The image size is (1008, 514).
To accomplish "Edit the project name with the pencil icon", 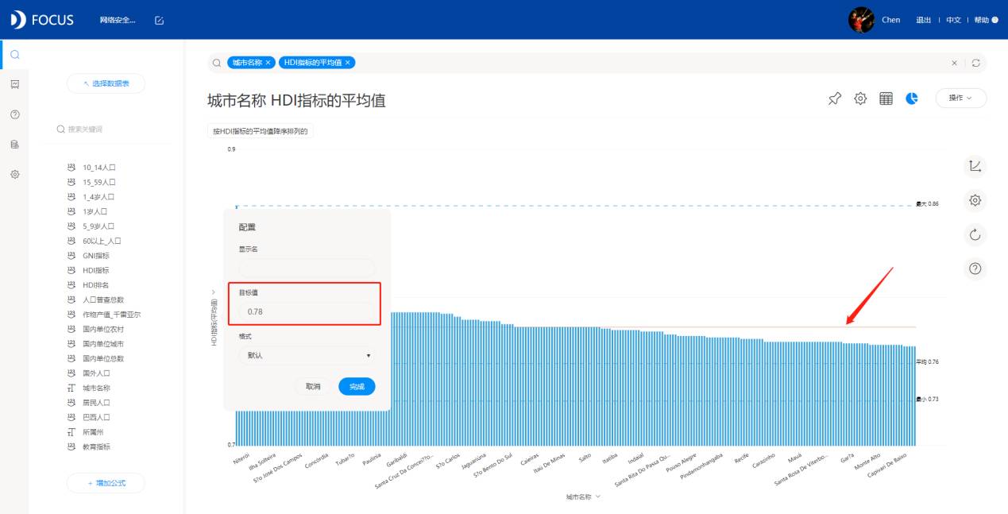I will [x=159, y=20].
